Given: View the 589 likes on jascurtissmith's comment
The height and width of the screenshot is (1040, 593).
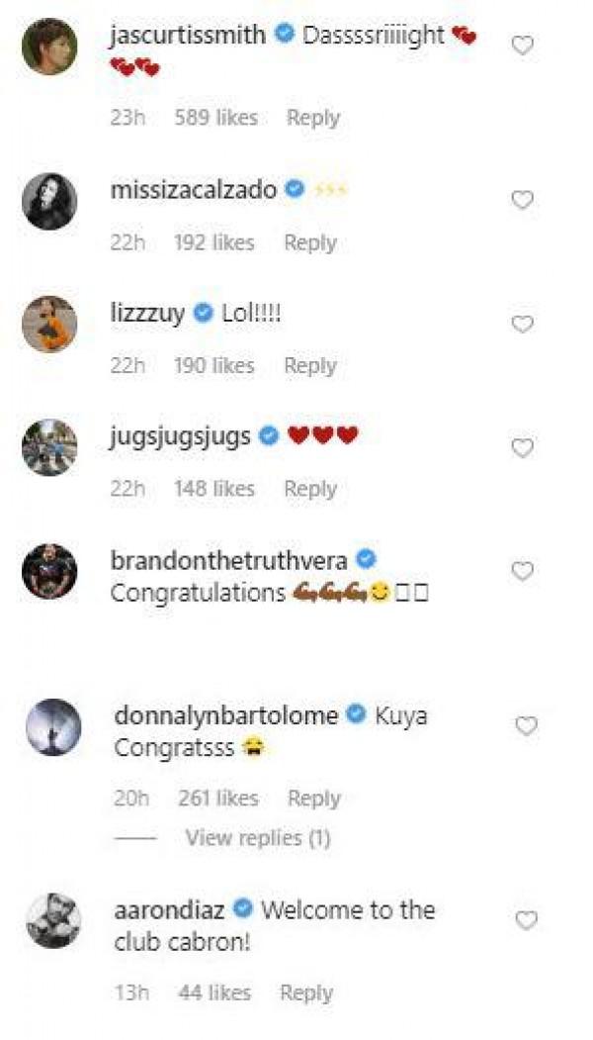Looking at the screenshot, I should 215,118.
